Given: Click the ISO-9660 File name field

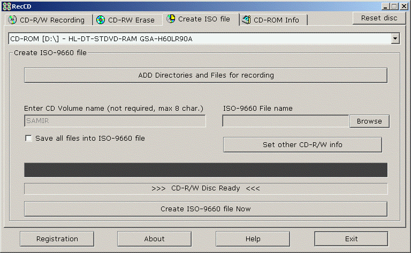Looking at the screenshot, I should pyautogui.click(x=286, y=121).
